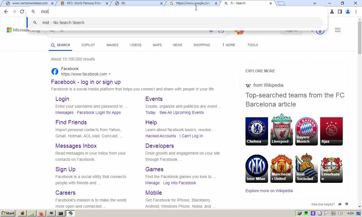This screenshot has width=362, height=217.
Task: Select the Chelsea team thumbnail
Action: click(x=257, y=131)
